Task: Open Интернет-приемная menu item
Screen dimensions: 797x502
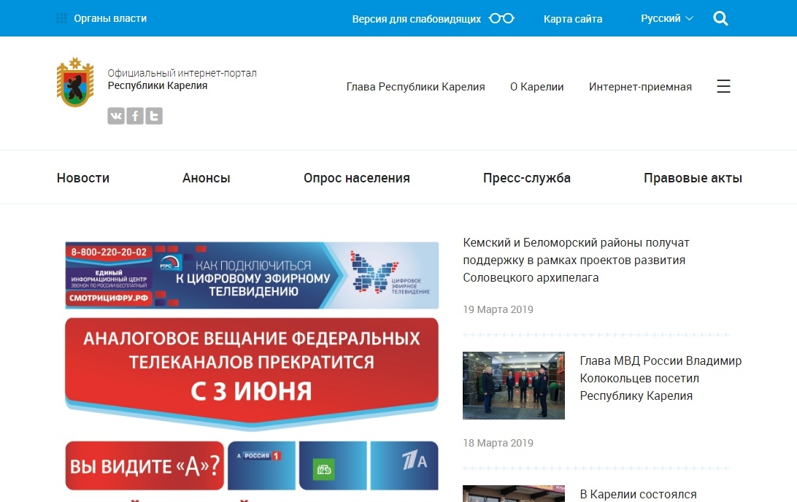Action: coord(641,87)
